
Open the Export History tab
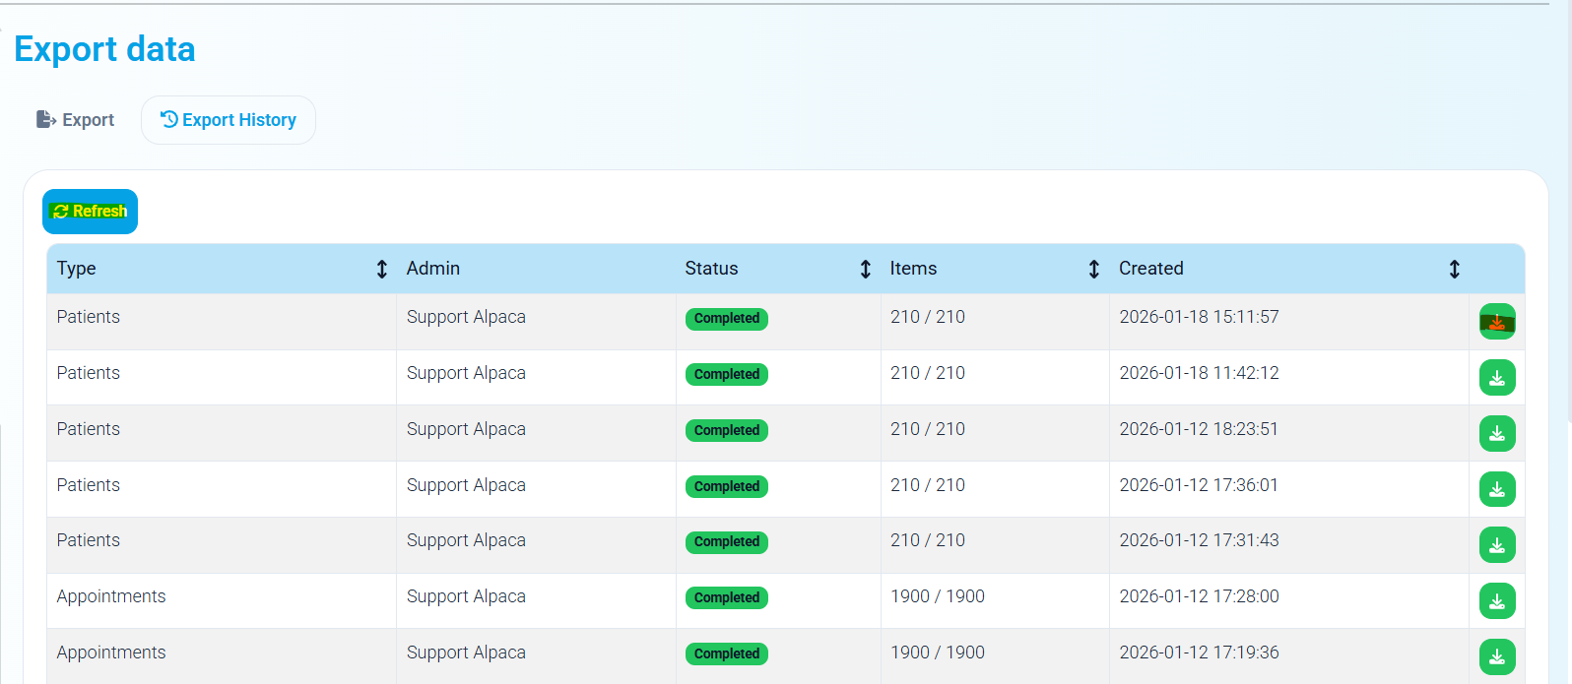click(x=229, y=120)
